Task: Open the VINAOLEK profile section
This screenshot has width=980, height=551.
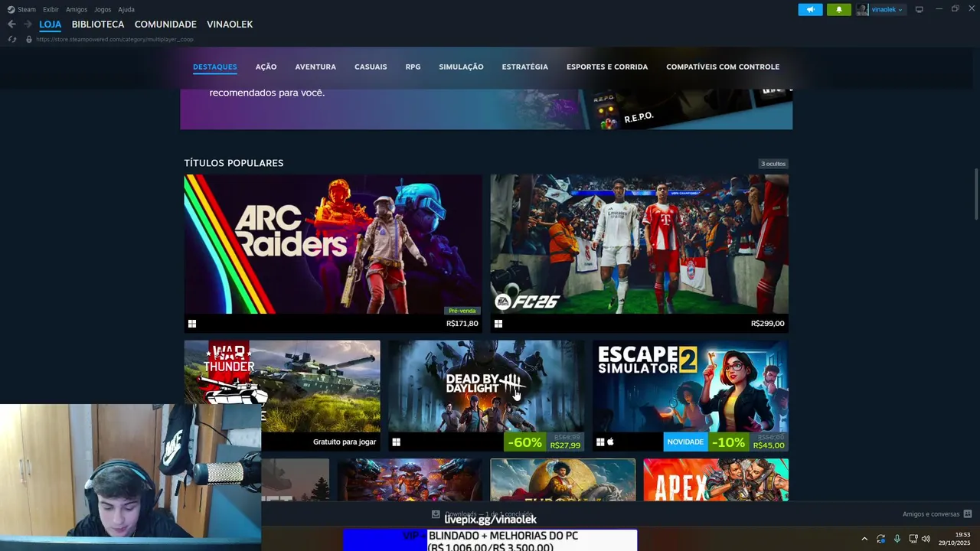Action: click(x=230, y=24)
